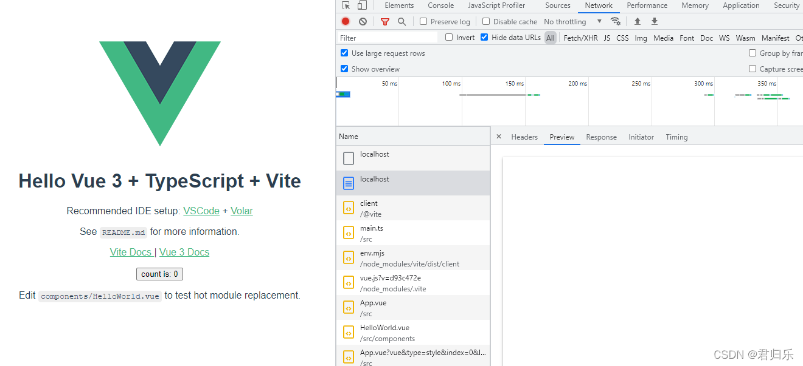
Task: Sort requests by the Name column header
Action: coord(413,137)
